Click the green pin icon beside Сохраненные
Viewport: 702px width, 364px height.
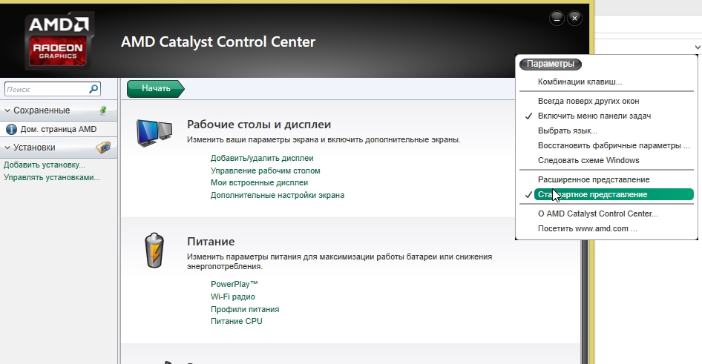(x=103, y=110)
